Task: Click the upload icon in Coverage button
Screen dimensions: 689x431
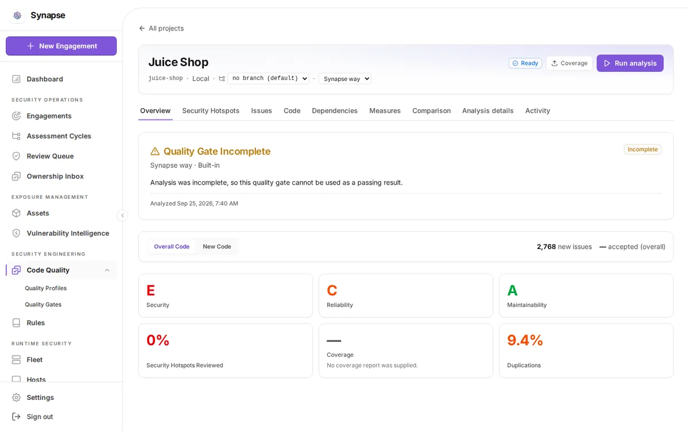Action: coord(555,63)
